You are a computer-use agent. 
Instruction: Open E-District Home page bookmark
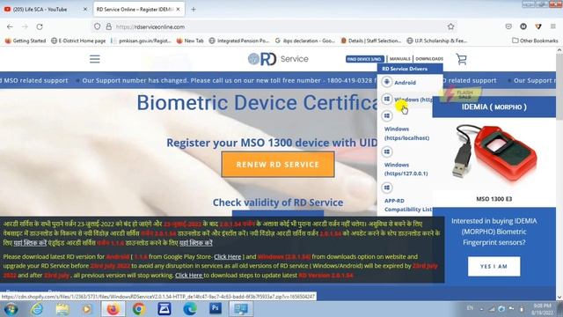(x=78, y=41)
